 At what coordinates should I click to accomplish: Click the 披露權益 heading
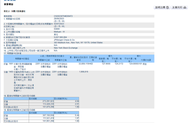8,4
